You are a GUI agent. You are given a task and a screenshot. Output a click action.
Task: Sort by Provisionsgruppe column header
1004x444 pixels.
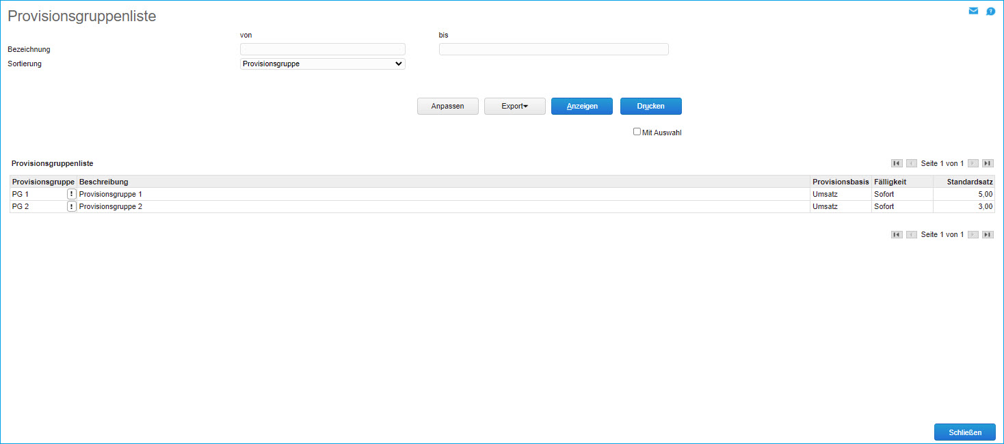(x=43, y=182)
